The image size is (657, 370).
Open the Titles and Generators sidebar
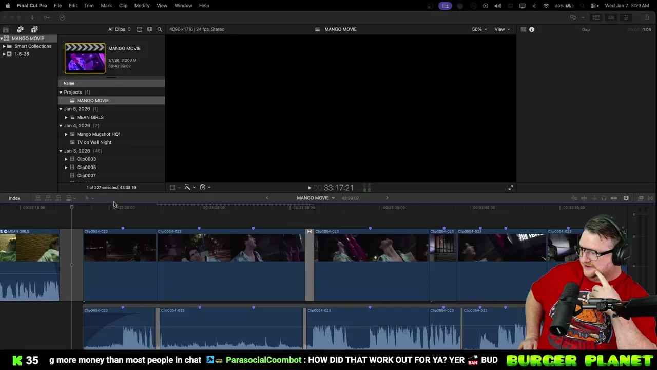(x=34, y=29)
